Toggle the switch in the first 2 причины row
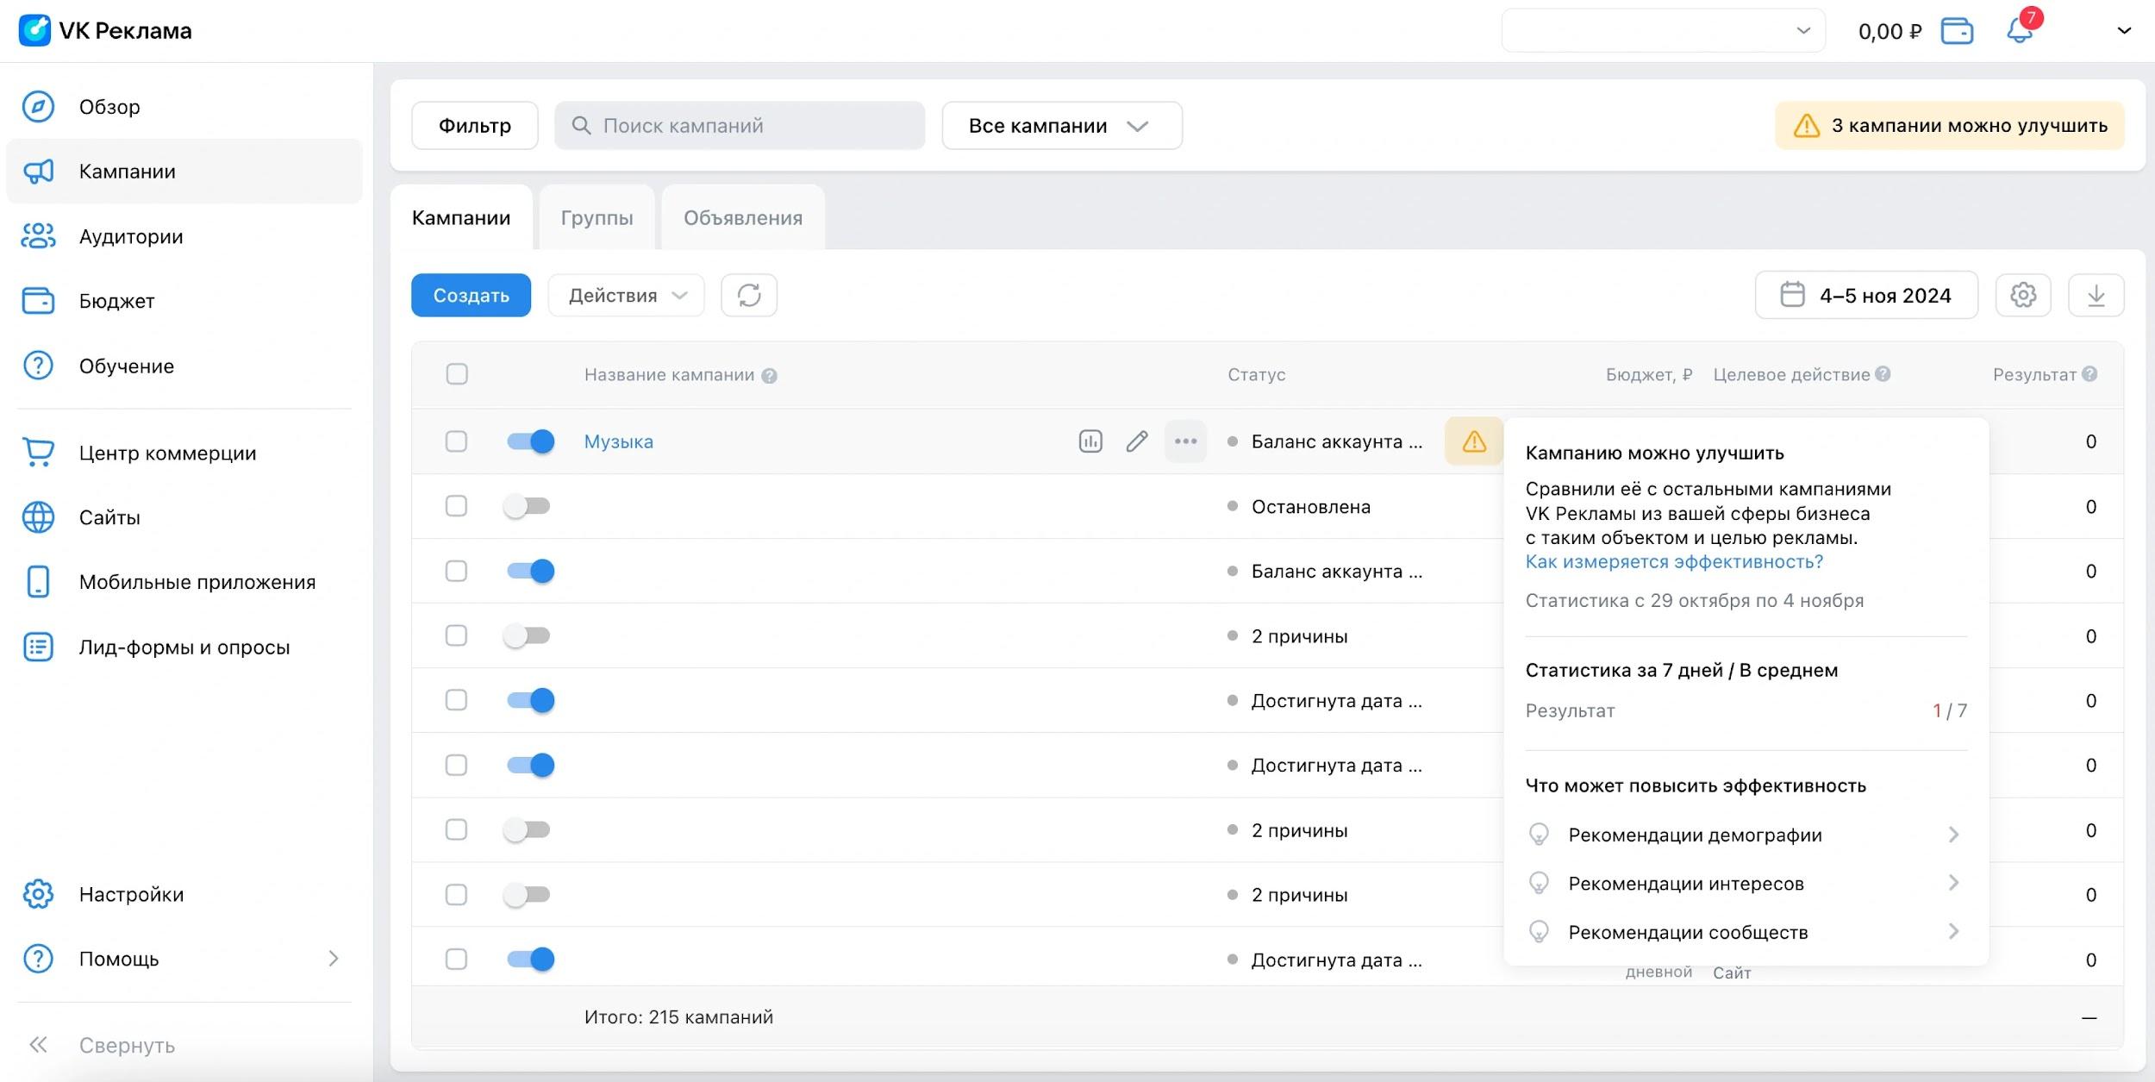2155x1082 pixels. pyautogui.click(x=527, y=635)
